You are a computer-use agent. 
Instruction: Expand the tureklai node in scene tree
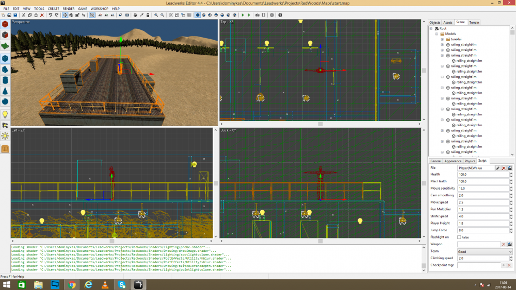442,39
